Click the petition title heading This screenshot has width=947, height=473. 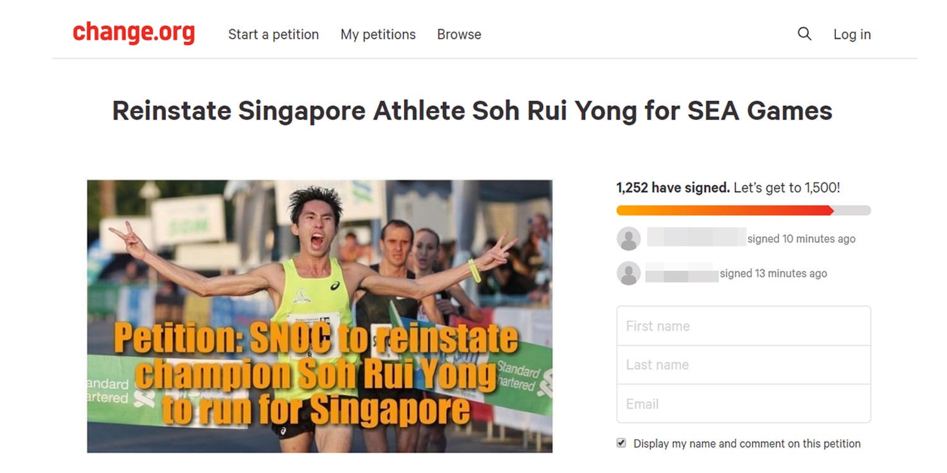pos(472,111)
